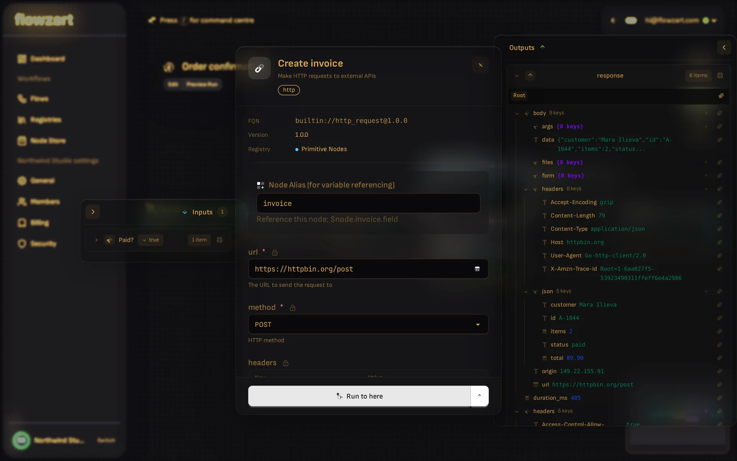Screen dimensions: 737x461
Task: Copy the id A-1044 value
Action: [719, 318]
